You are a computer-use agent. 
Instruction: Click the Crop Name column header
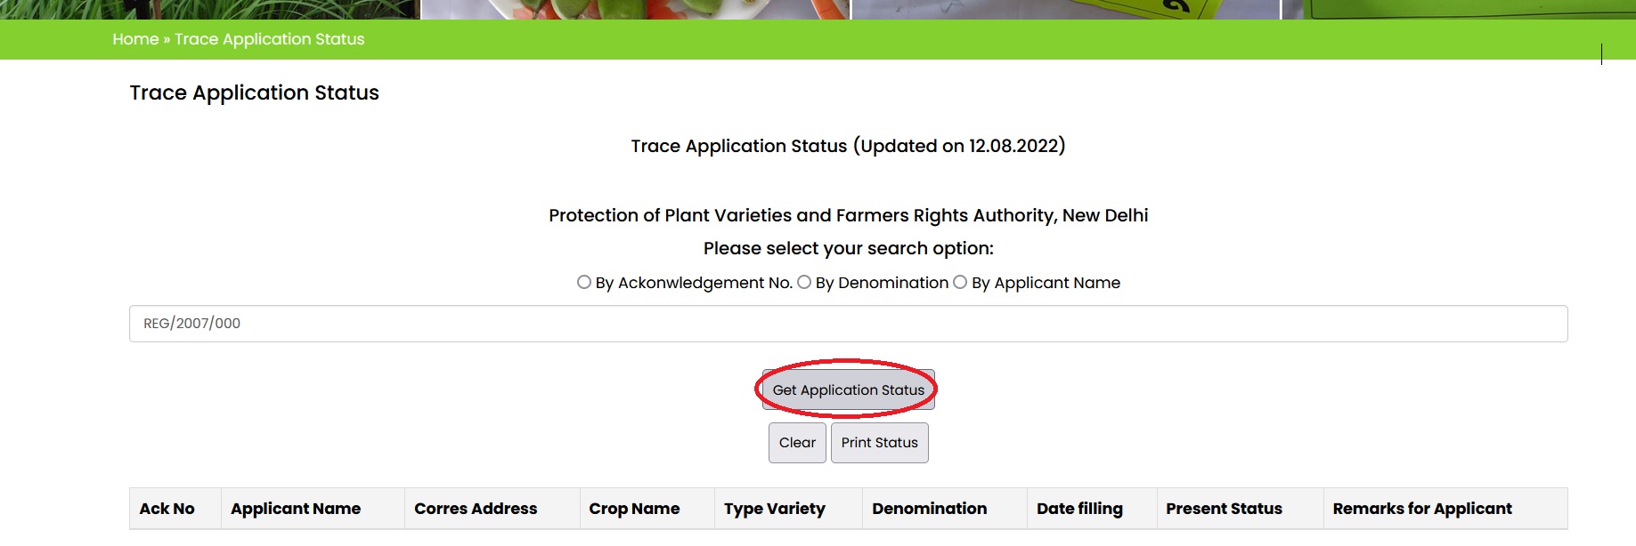click(x=634, y=509)
